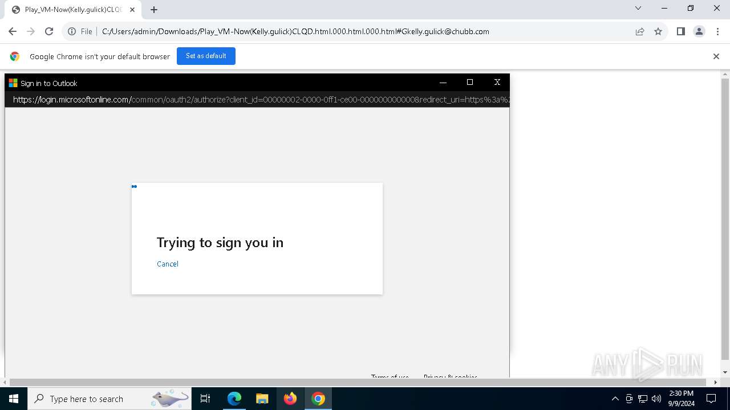Image resolution: width=730 pixels, height=410 pixels.
Task: Click the fake window's login.microsoftonline.com URL
Action: (x=261, y=100)
